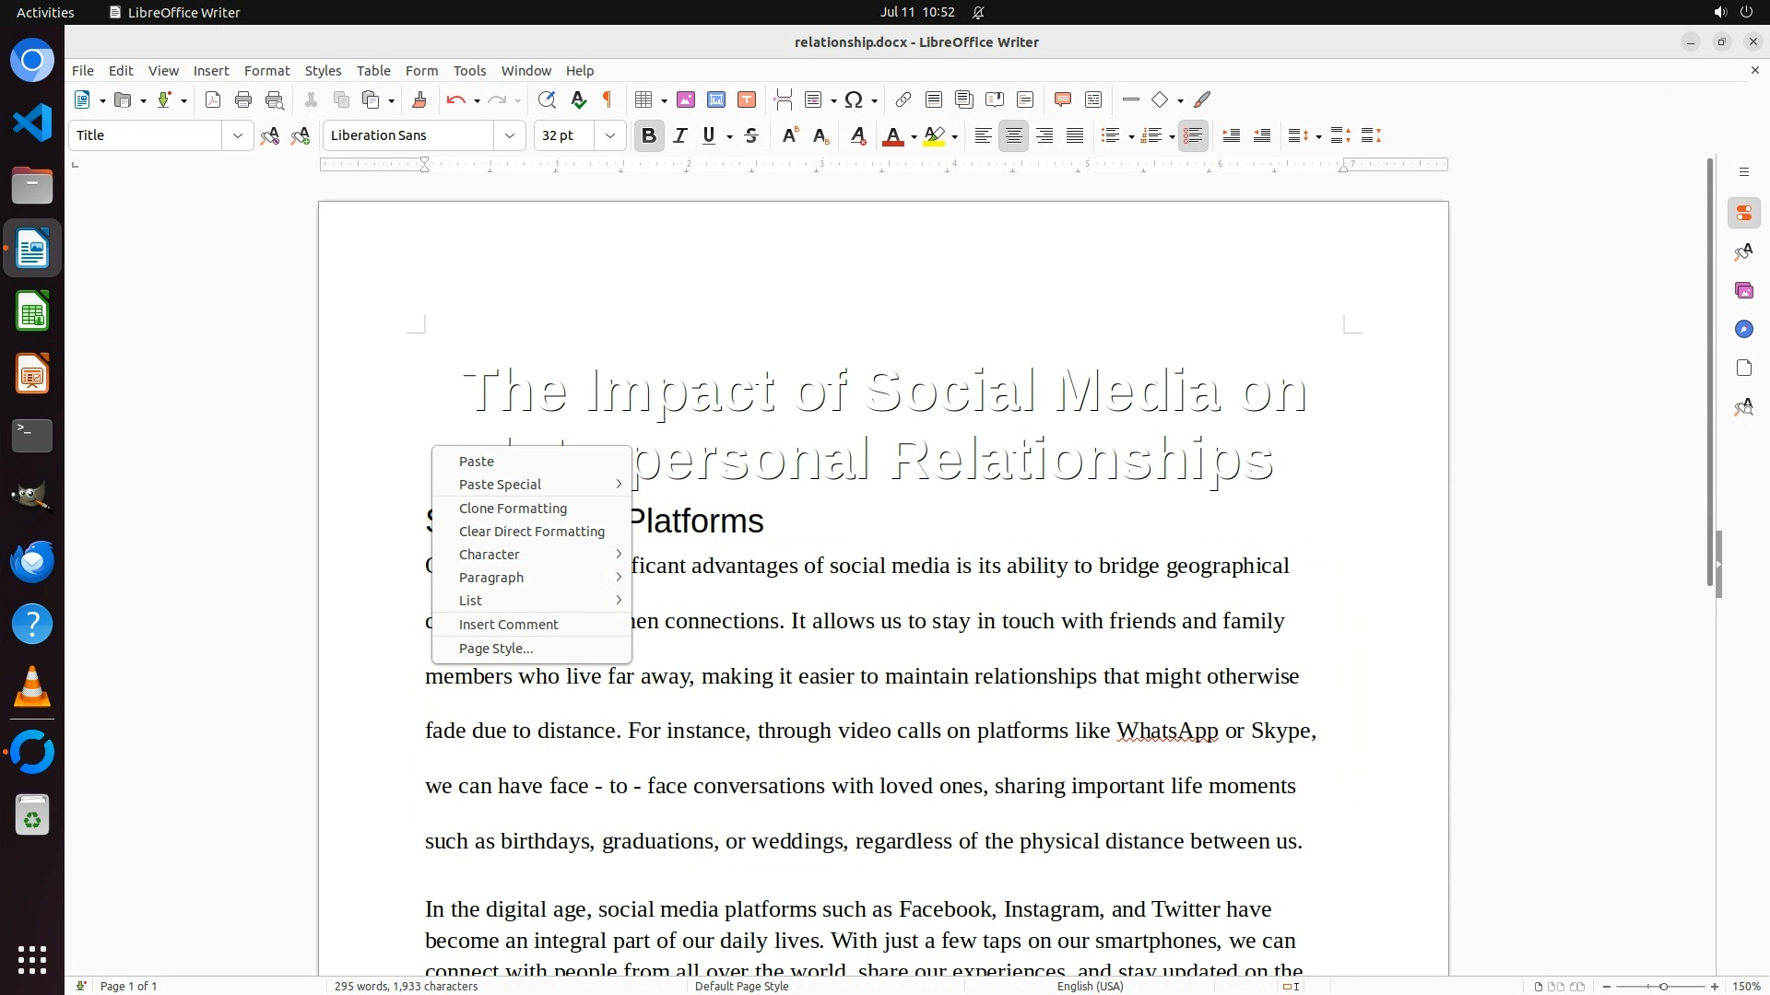Open the font size dropdown
The height and width of the screenshot is (995, 1770).
click(609, 136)
